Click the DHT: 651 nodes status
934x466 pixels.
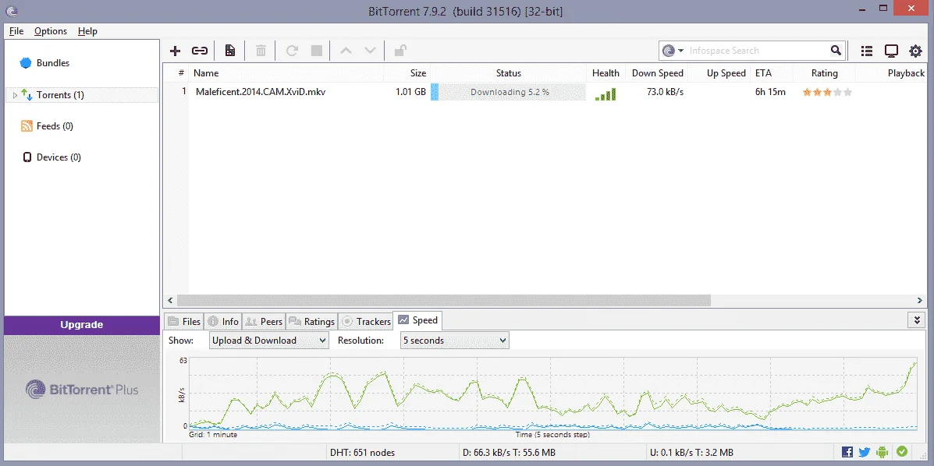pos(362,453)
